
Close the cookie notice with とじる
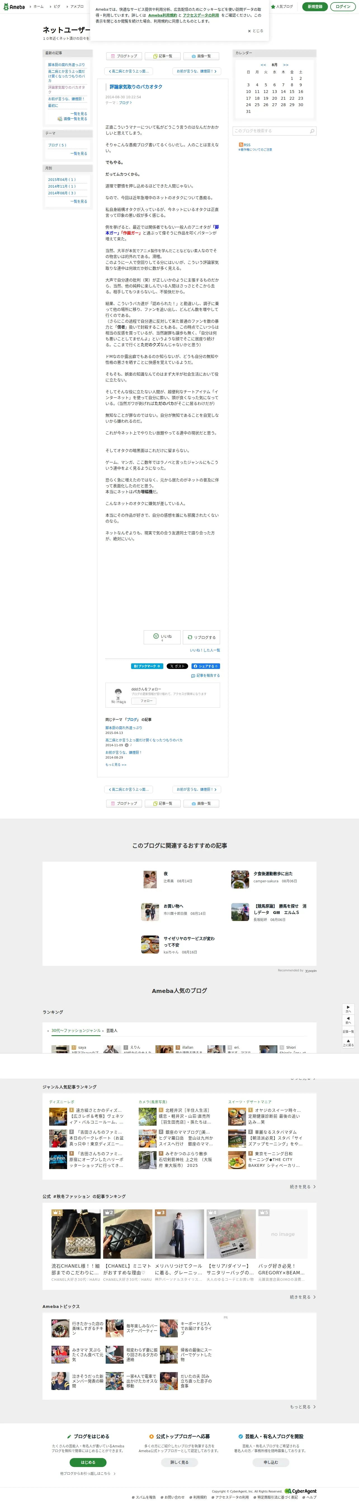pos(256,31)
